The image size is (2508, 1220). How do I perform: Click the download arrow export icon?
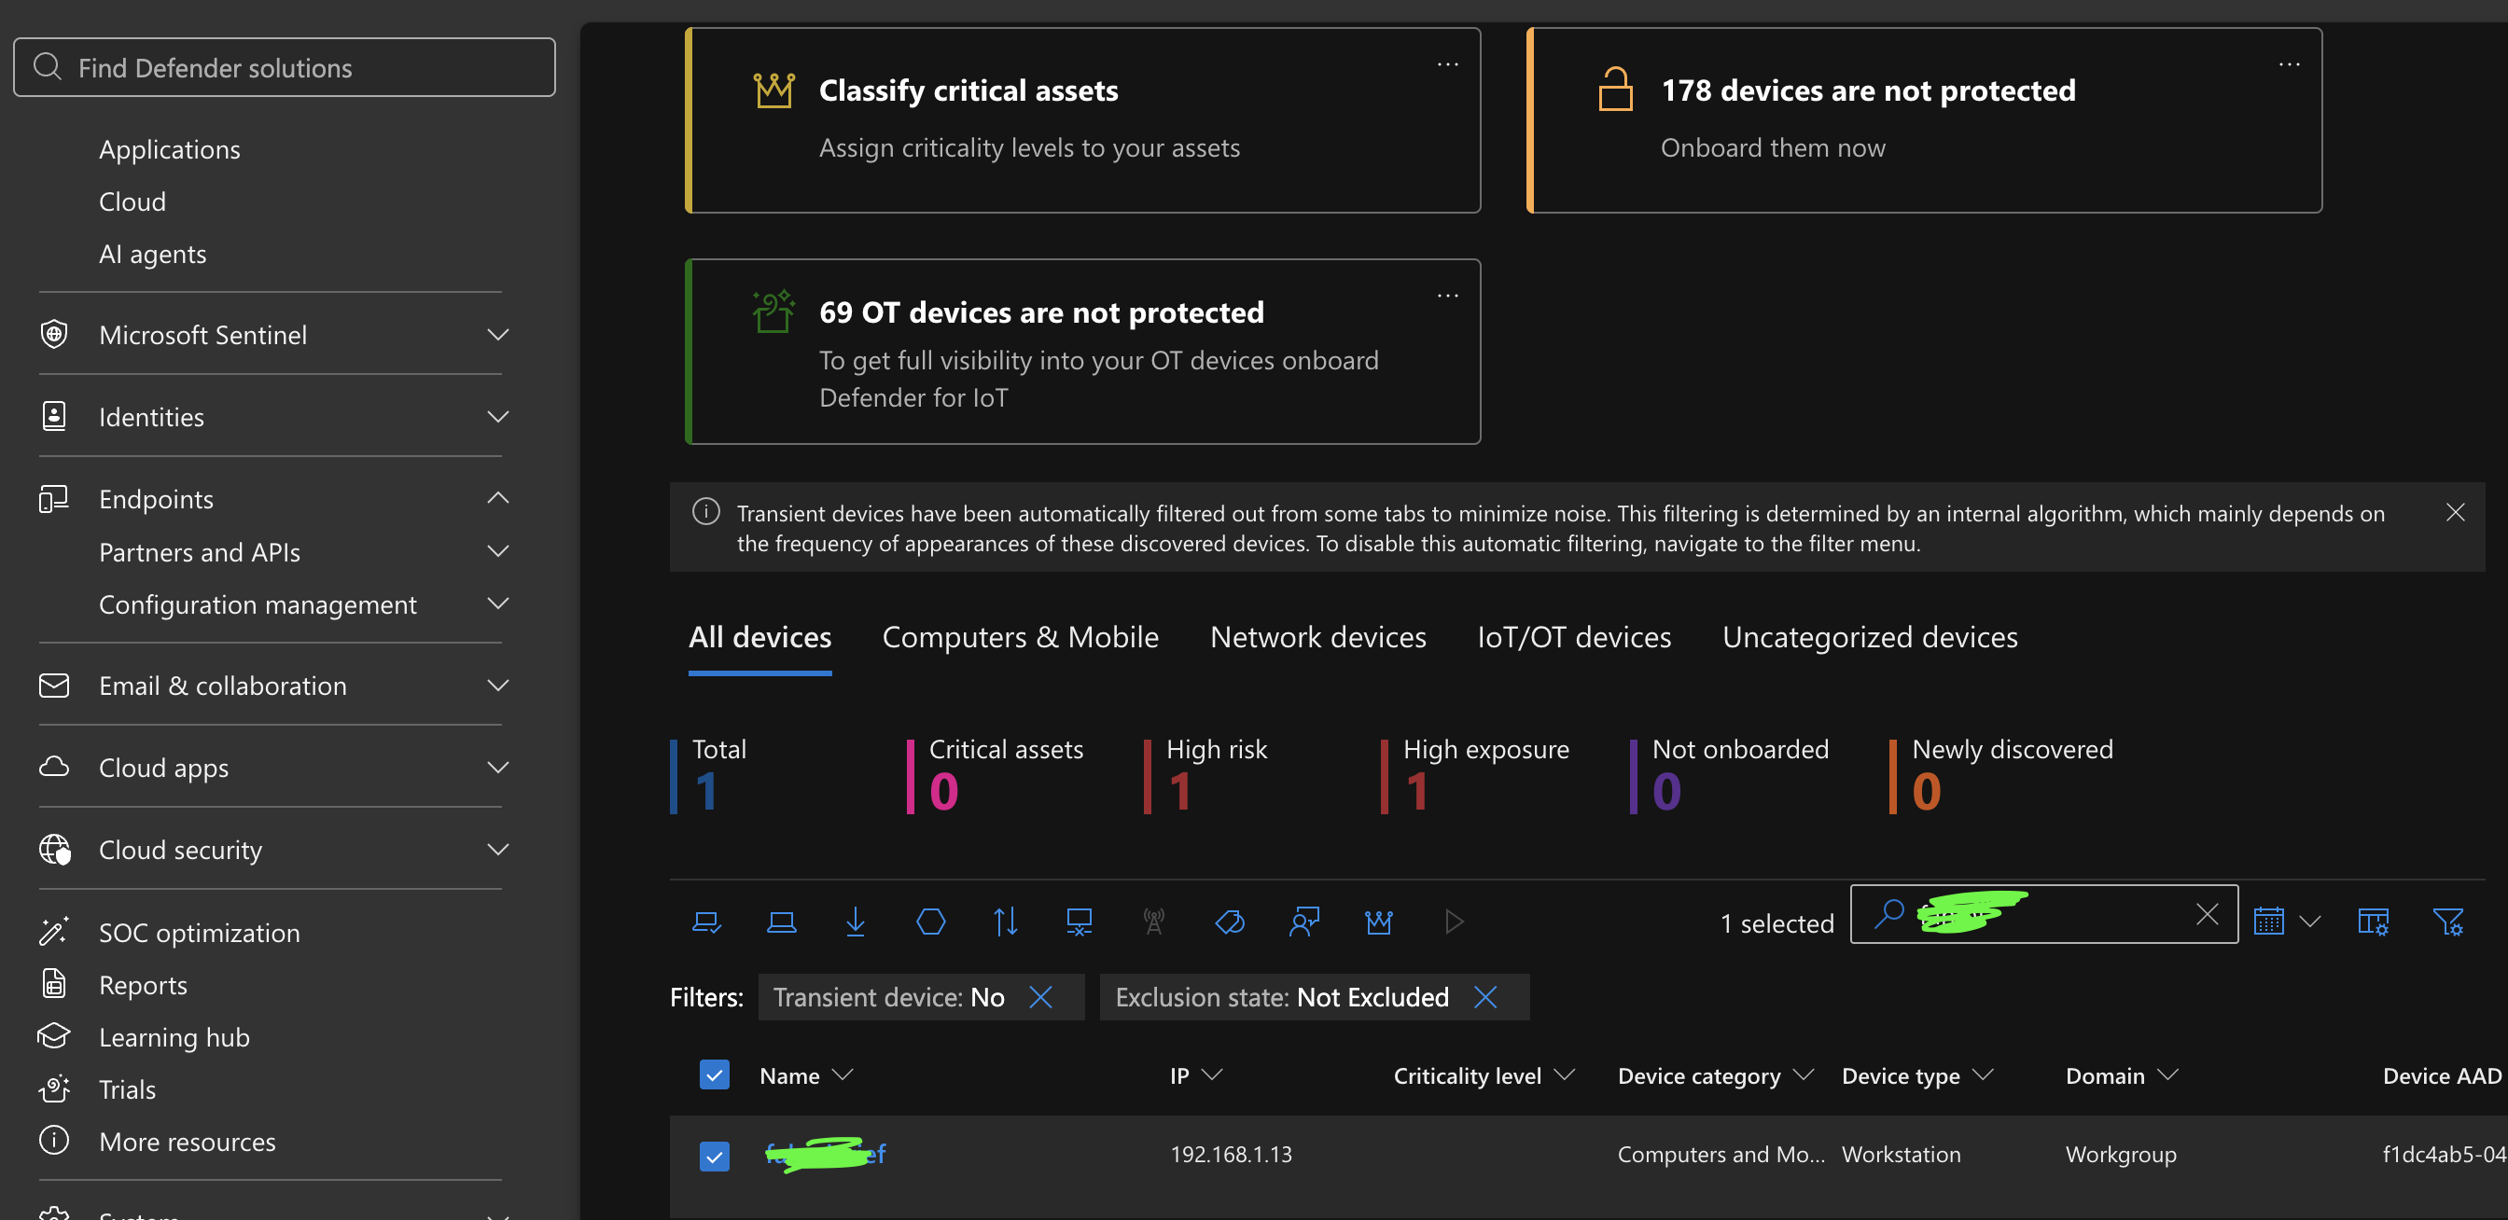click(x=855, y=922)
